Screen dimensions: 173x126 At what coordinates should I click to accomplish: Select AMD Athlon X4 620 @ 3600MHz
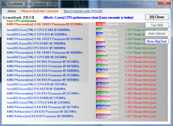coord(40,116)
